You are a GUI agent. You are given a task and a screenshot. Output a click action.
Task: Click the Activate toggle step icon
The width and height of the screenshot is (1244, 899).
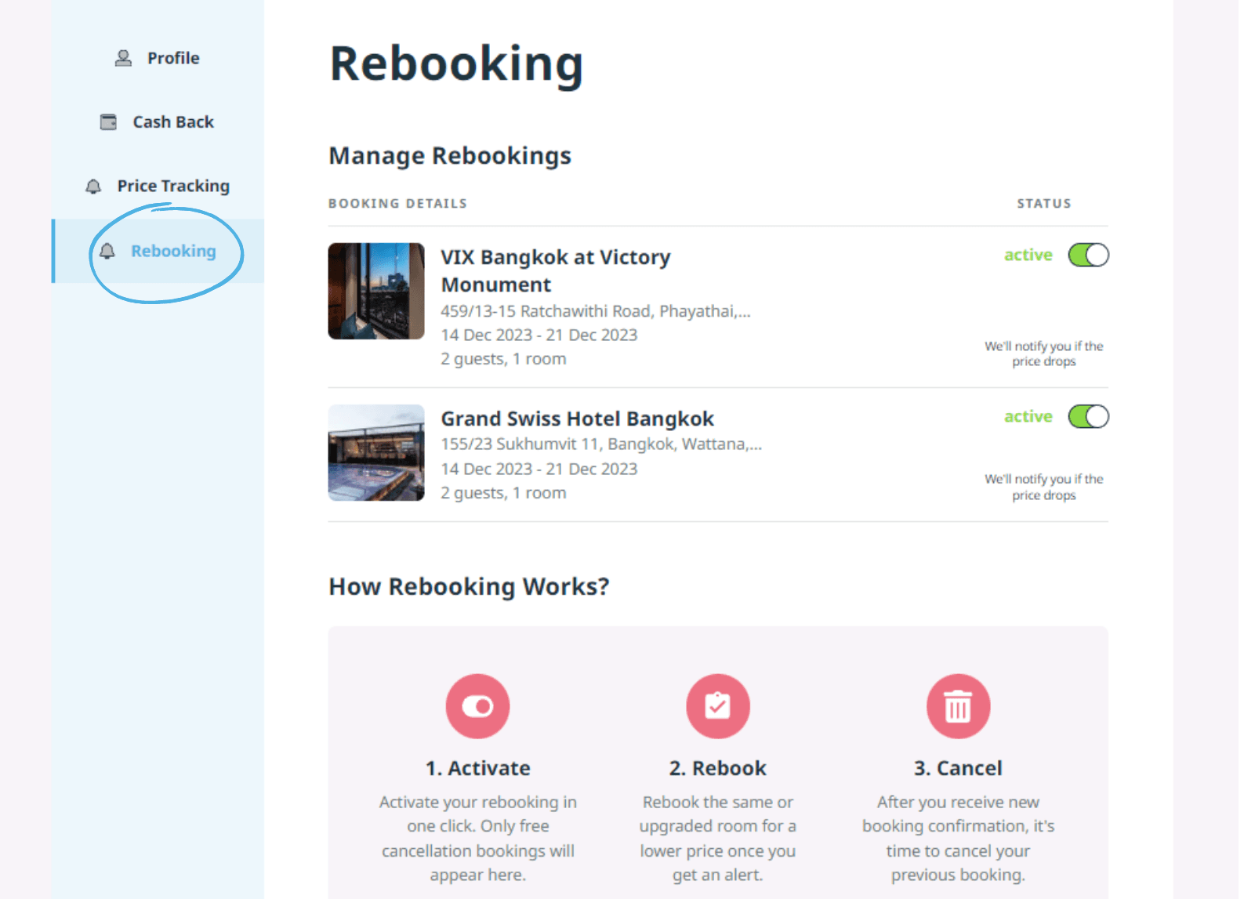point(477,706)
